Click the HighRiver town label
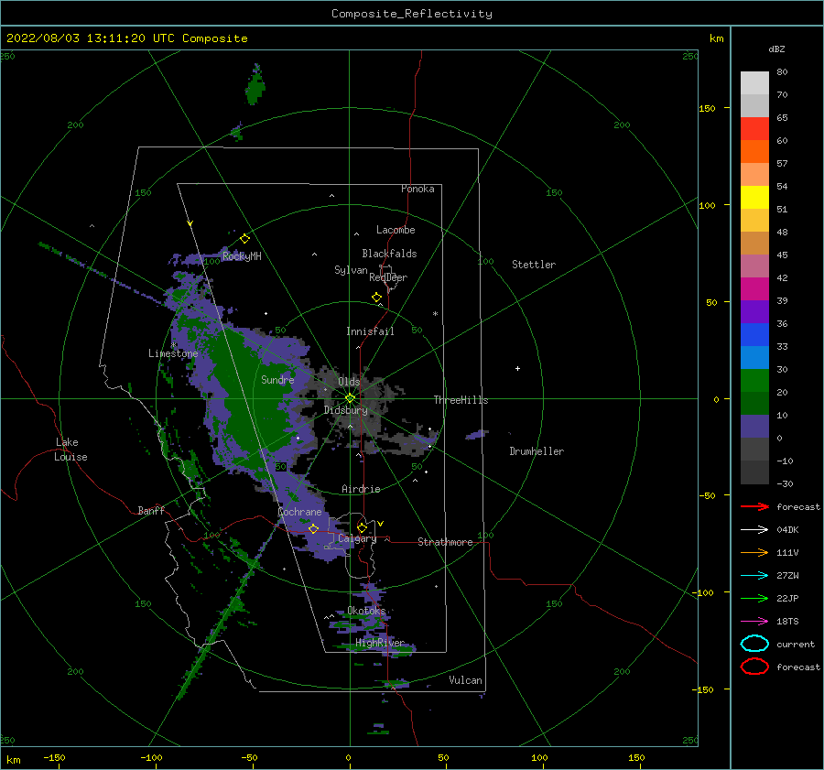The width and height of the screenshot is (824, 770). pyautogui.click(x=380, y=643)
